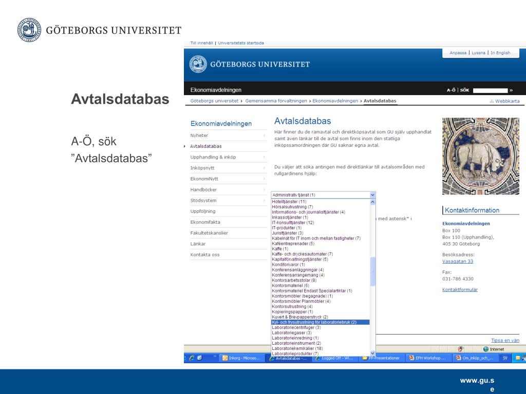Switch to Avtalsdatabas browser taskbar button
This screenshot has height=394, width=526.
(288, 358)
